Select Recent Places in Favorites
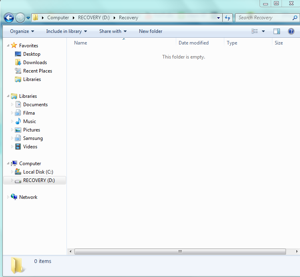Image resolution: width=300 pixels, height=277 pixels. (37, 71)
